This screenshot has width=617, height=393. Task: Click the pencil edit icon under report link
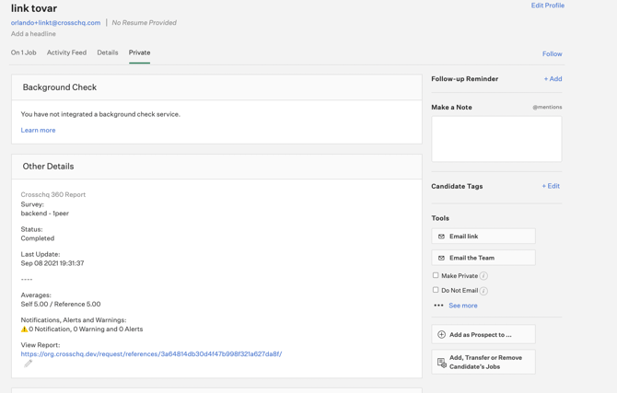(x=28, y=364)
